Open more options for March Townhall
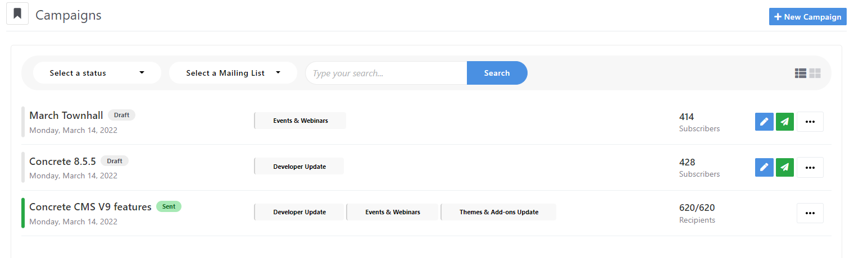The width and height of the screenshot is (854, 258). point(810,122)
